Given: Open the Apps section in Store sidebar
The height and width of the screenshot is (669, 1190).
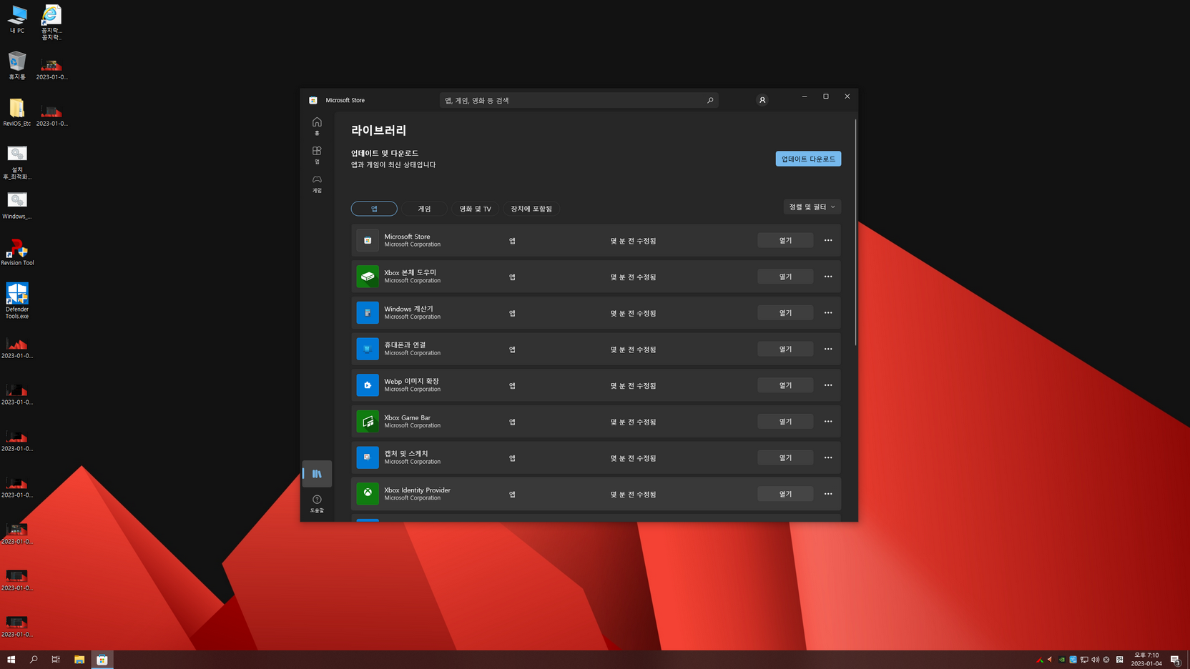Looking at the screenshot, I should click(317, 154).
